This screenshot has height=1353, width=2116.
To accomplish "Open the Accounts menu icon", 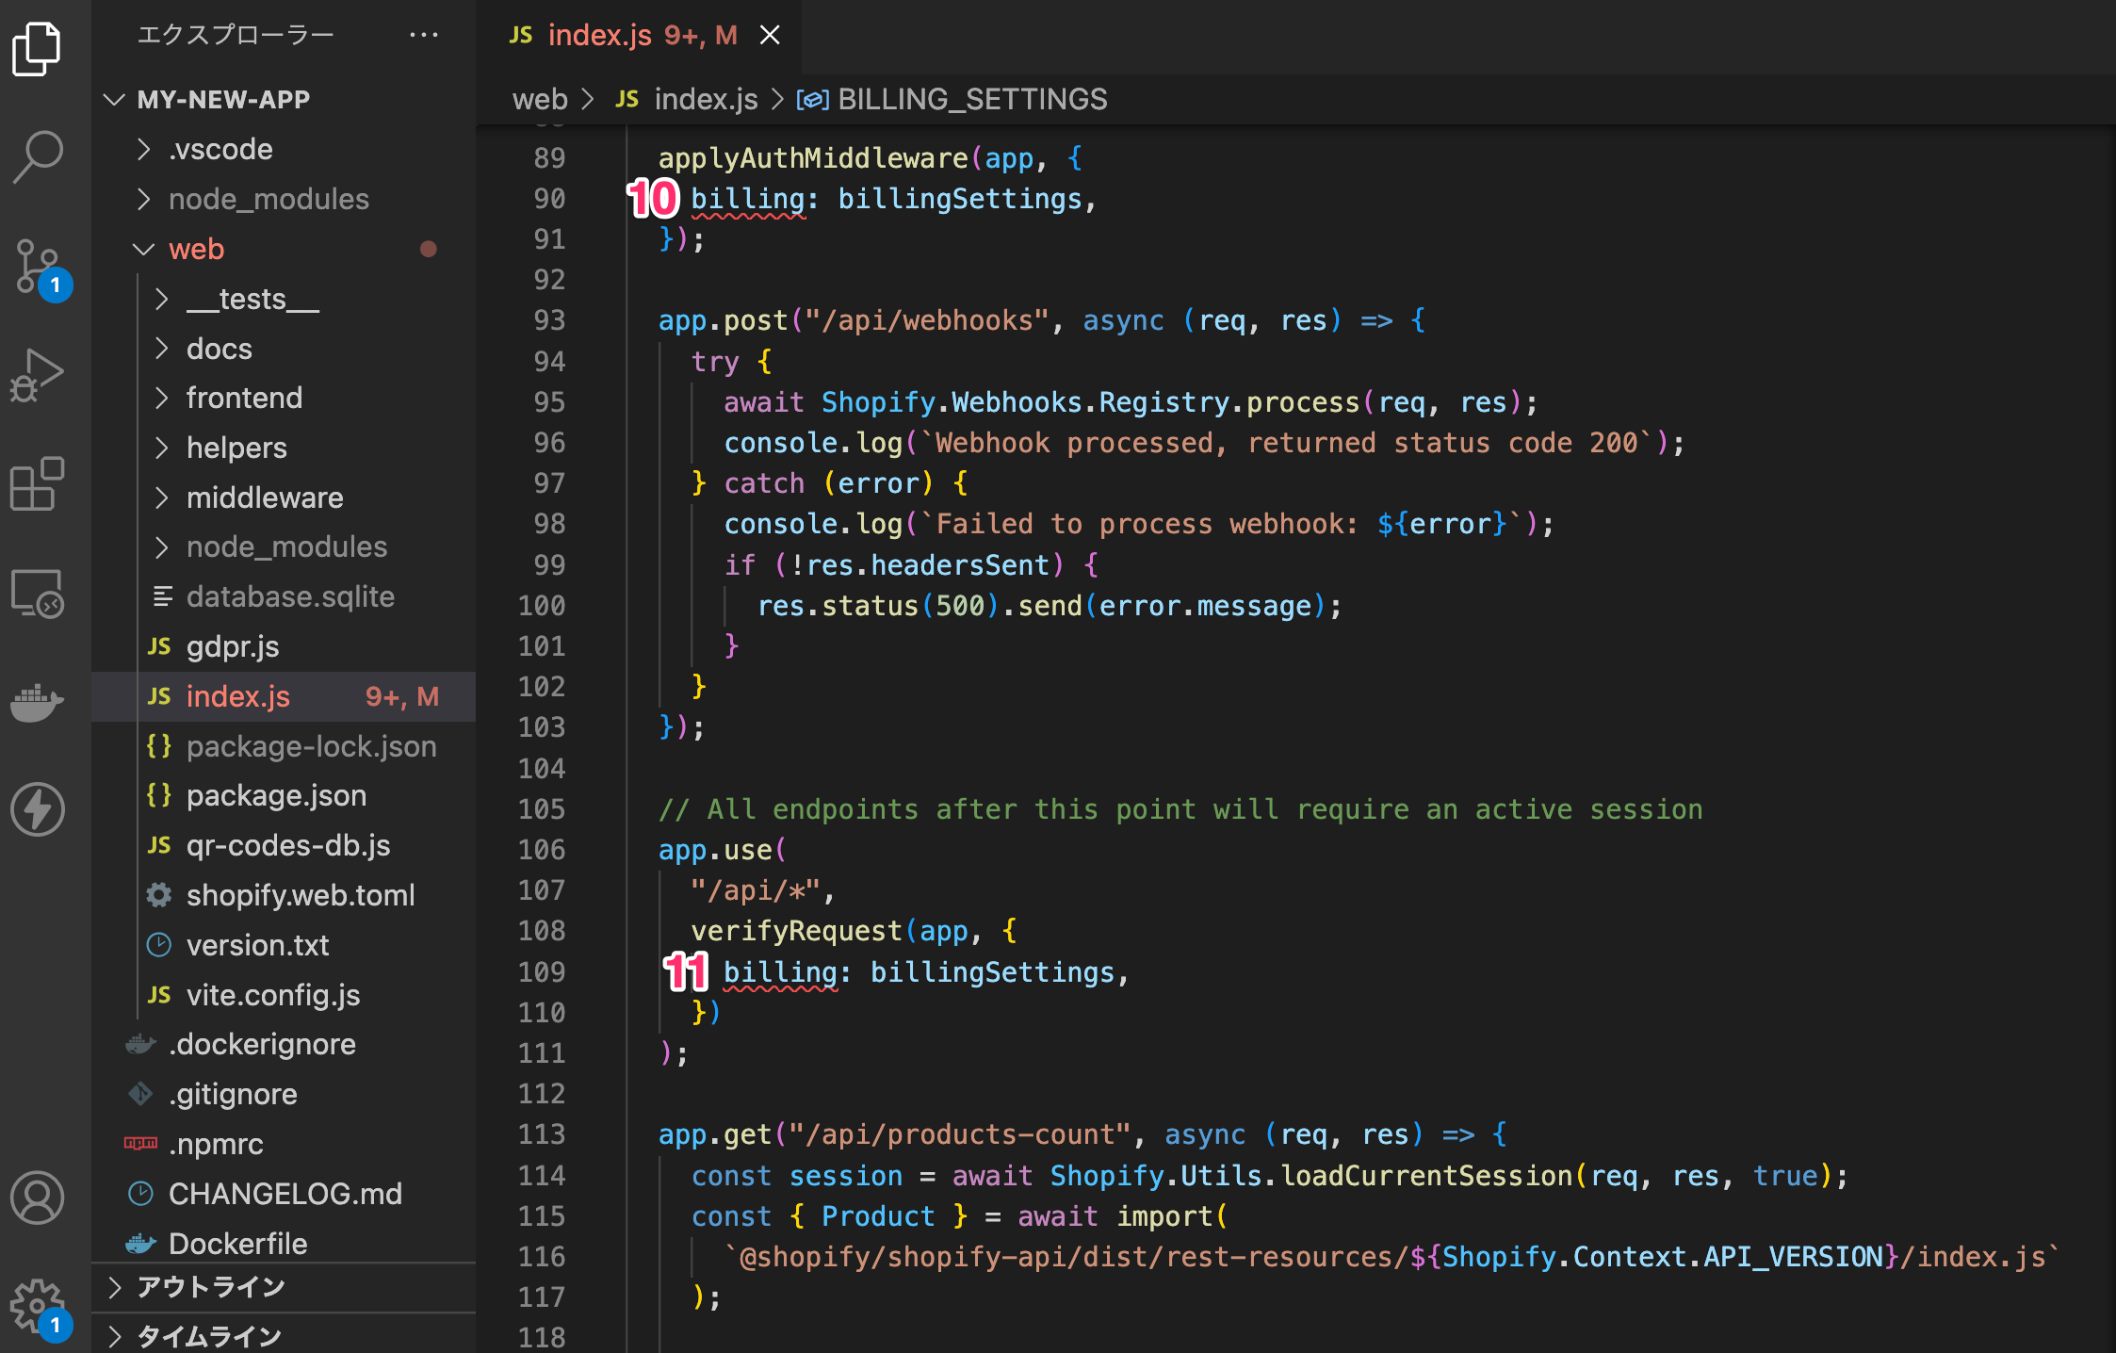I will (x=38, y=1198).
